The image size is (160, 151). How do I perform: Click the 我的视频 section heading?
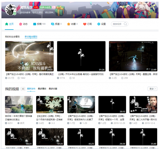tap(12, 89)
